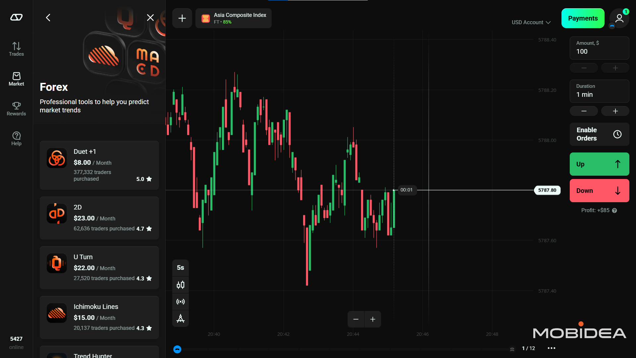Image resolution: width=636 pixels, height=358 pixels.
Task: Open the drawing tools compass icon
Action: click(181, 319)
